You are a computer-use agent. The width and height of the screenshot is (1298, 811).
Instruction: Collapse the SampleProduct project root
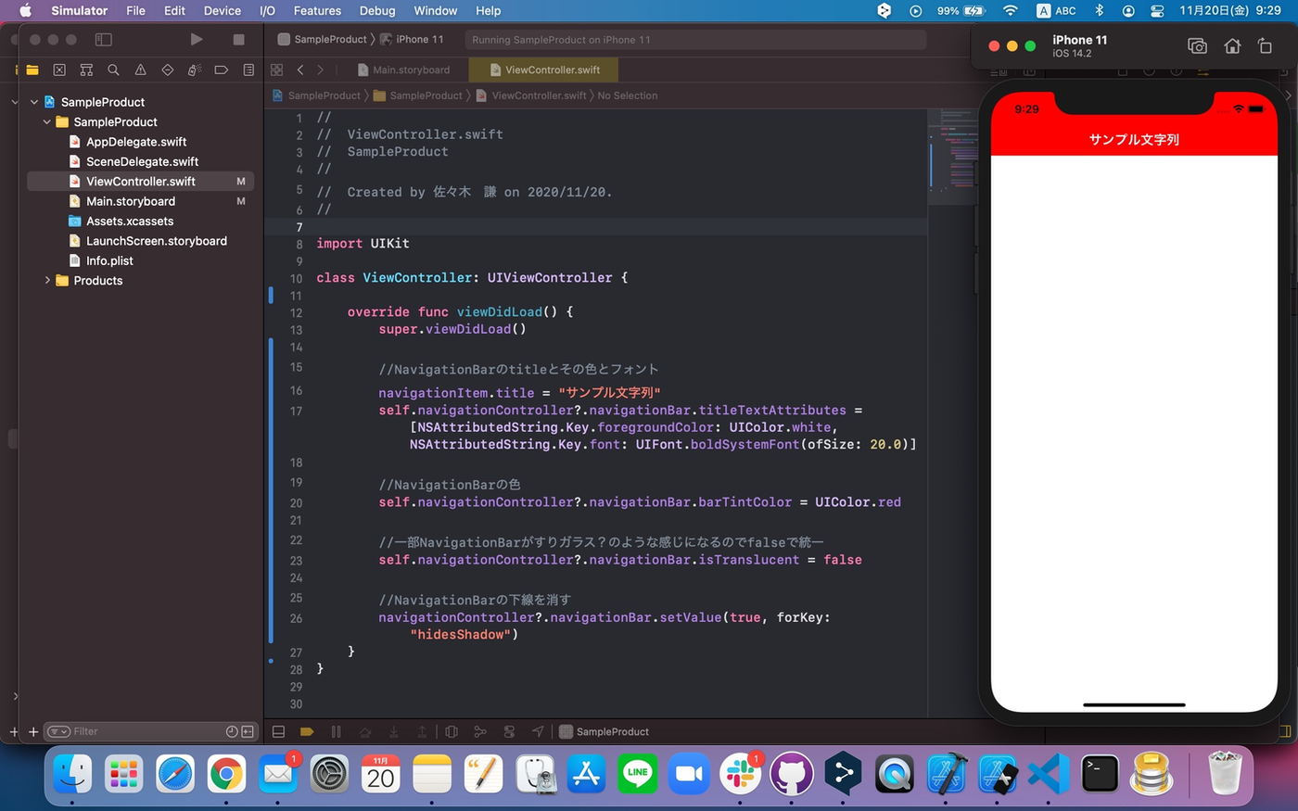click(x=34, y=102)
